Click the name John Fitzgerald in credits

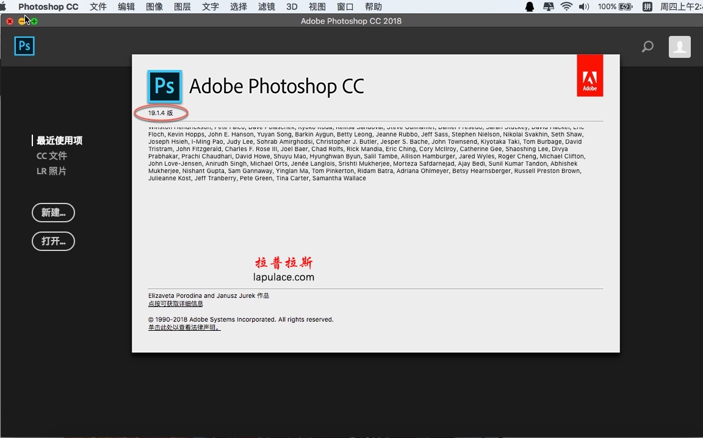[198, 149]
